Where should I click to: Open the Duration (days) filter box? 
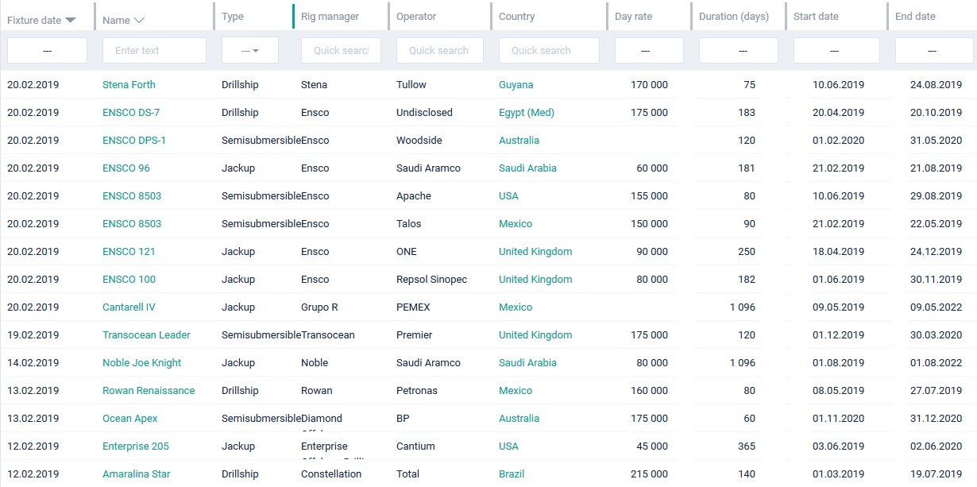[x=738, y=50]
